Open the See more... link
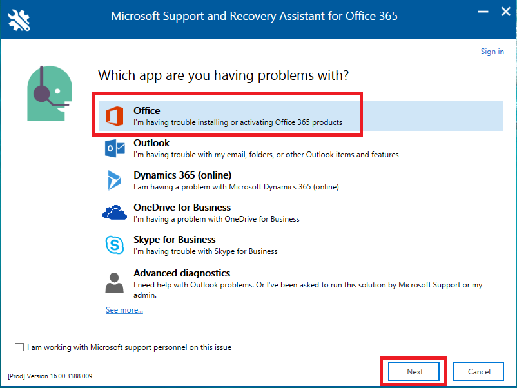Image resolution: width=517 pixels, height=388 pixels. [124, 310]
